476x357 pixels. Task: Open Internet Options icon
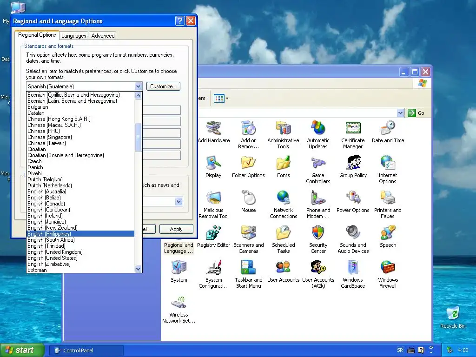click(x=388, y=169)
